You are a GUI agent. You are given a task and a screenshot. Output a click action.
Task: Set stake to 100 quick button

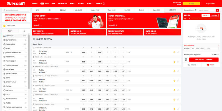click(197, 49)
